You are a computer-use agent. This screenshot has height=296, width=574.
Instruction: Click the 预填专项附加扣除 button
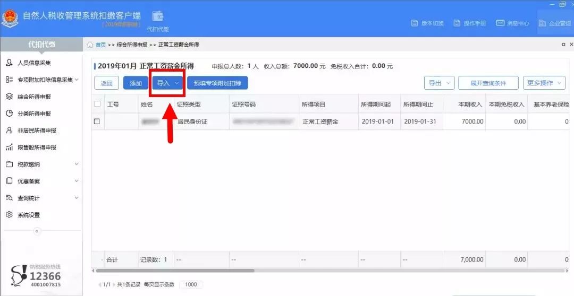click(x=217, y=83)
